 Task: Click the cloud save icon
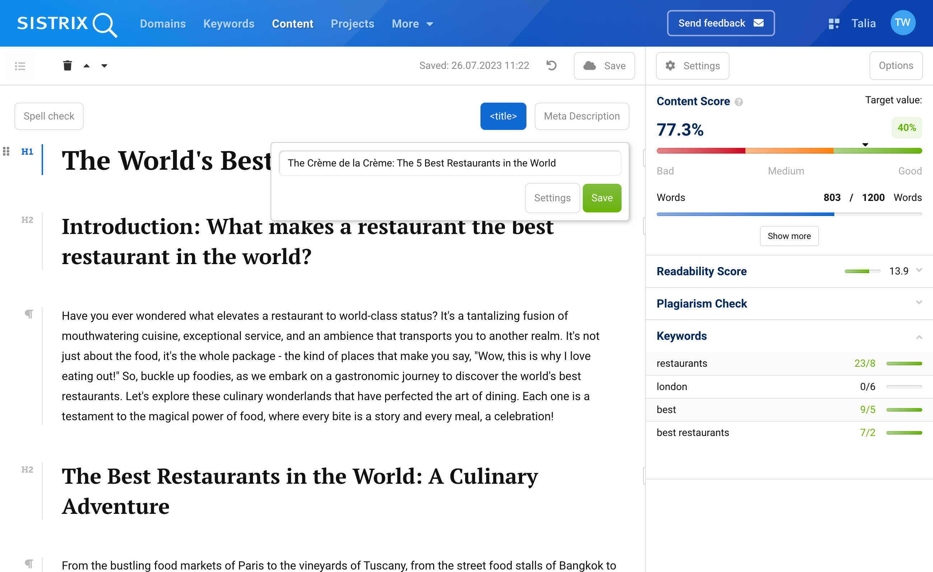[589, 65]
